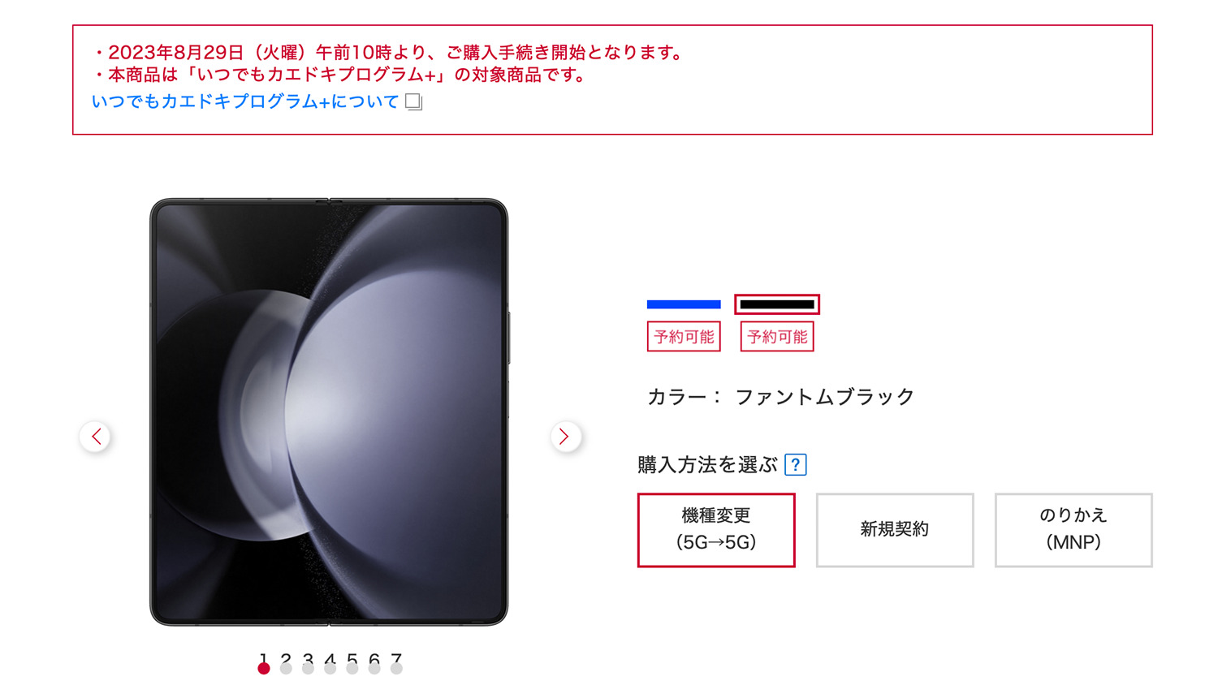Viewport: 1218px width, 685px height.
Task: Open いつでもカエドキプログラム+について link
Action: 245,102
